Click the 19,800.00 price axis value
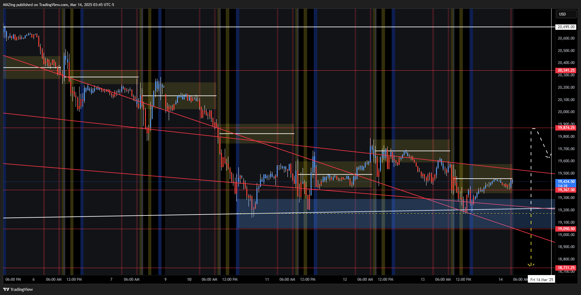The width and height of the screenshot is (581, 295). click(x=566, y=137)
